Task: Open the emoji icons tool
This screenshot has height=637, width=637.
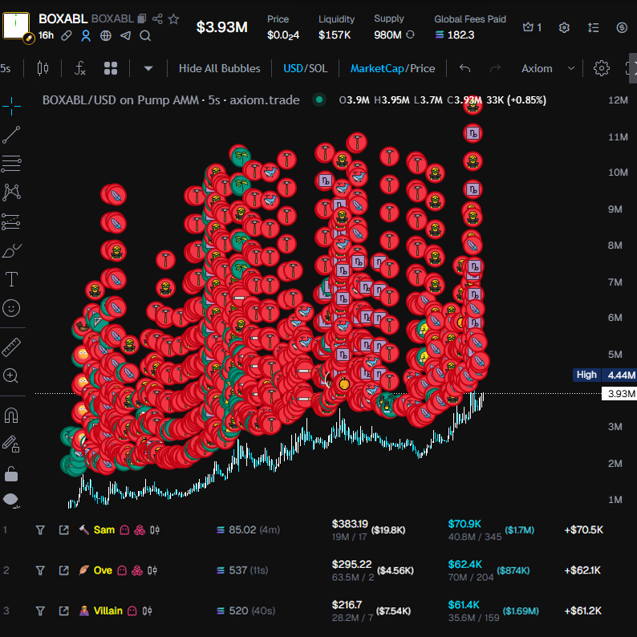Action: click(x=11, y=308)
